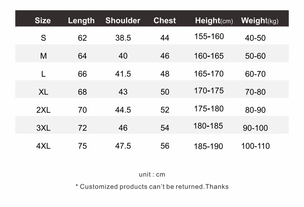304x207 pixels.
Task: Click the Height(cm) column header
Action: (x=214, y=21)
